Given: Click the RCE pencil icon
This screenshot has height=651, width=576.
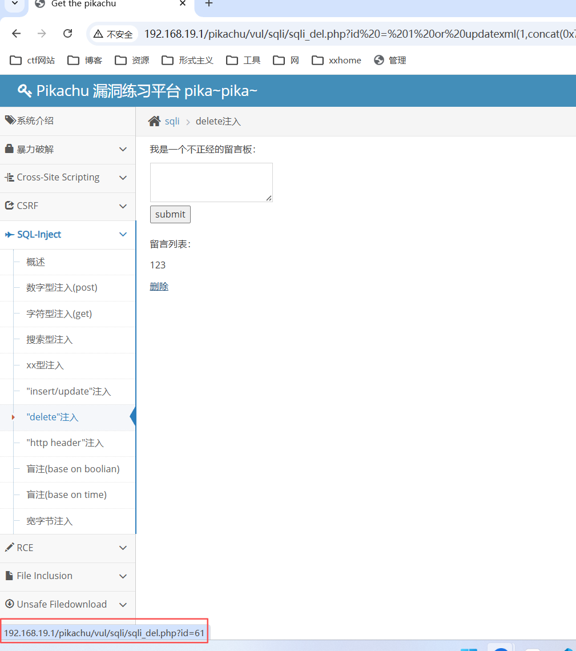Looking at the screenshot, I should tap(9, 547).
